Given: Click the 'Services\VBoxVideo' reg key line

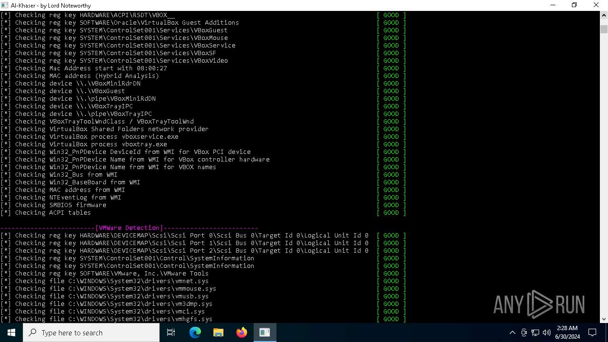Looking at the screenshot, I should [114, 61].
